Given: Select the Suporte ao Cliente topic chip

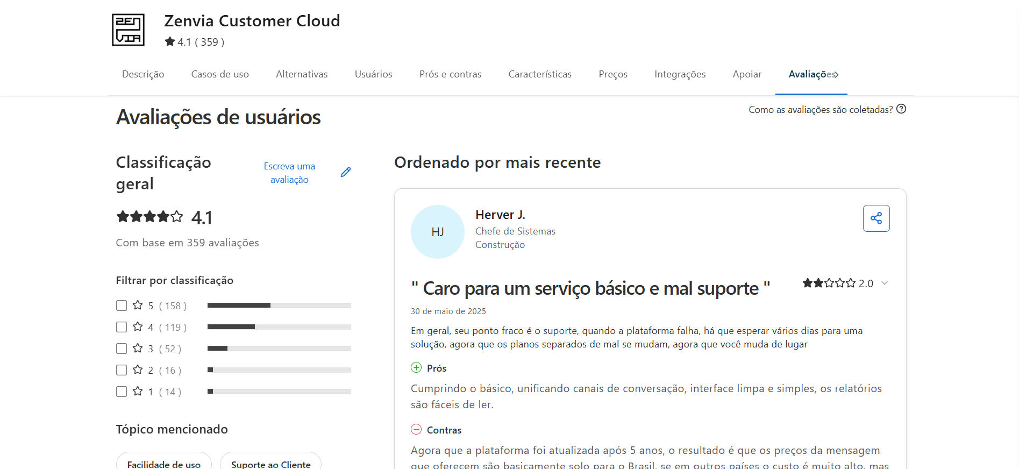Looking at the screenshot, I should [x=271, y=464].
